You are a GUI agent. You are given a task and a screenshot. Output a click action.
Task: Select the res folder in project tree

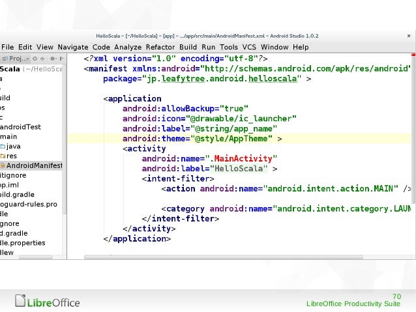(x=11, y=156)
